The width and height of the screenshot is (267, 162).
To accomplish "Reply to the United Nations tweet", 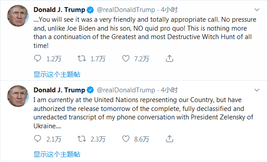I will pos(37,139).
